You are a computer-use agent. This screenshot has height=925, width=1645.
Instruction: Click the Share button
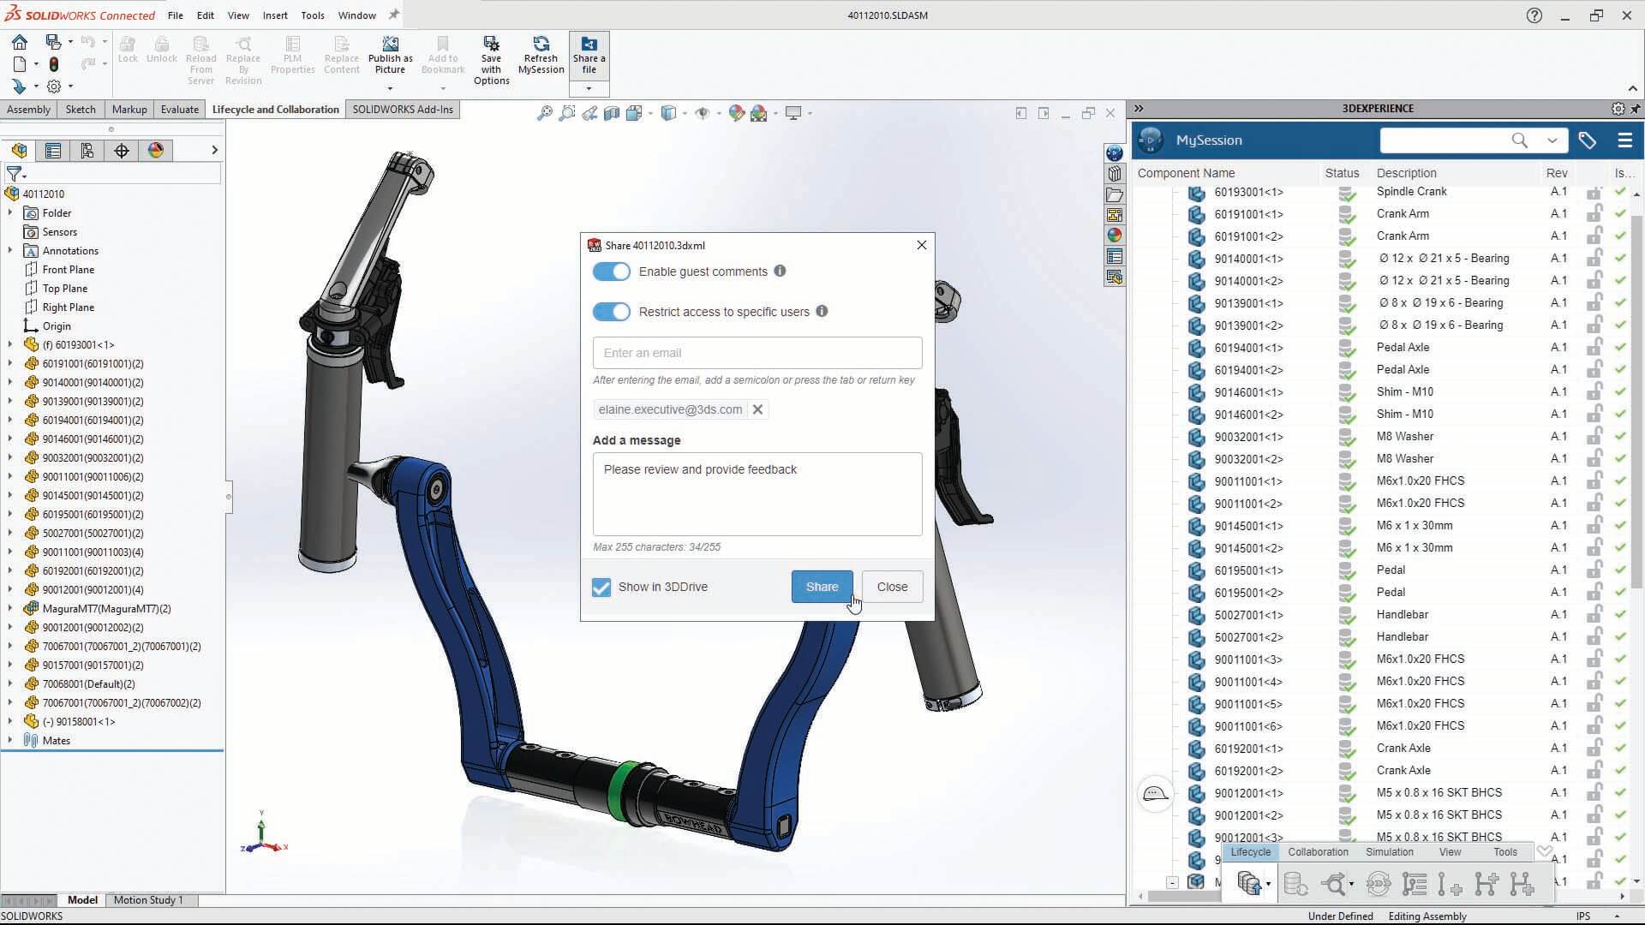point(822,585)
